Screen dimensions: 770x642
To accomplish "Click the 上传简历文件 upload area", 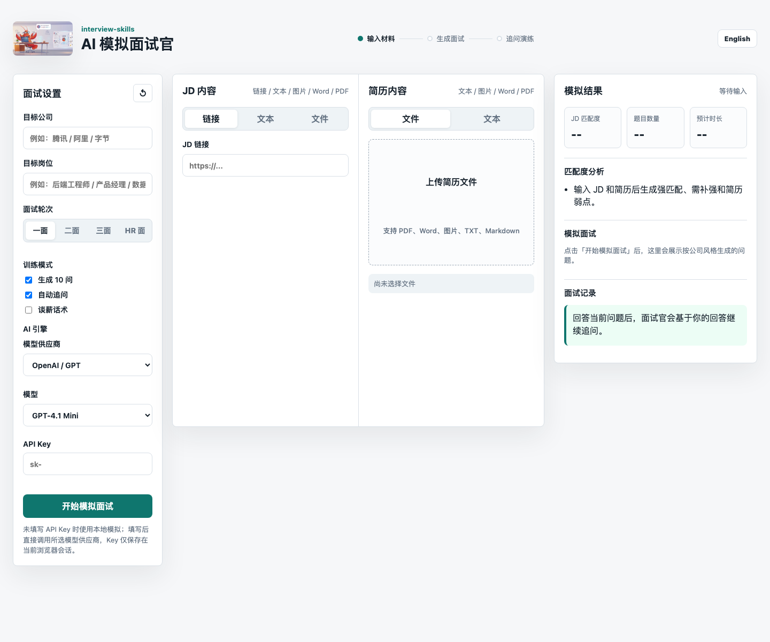I will tap(451, 202).
